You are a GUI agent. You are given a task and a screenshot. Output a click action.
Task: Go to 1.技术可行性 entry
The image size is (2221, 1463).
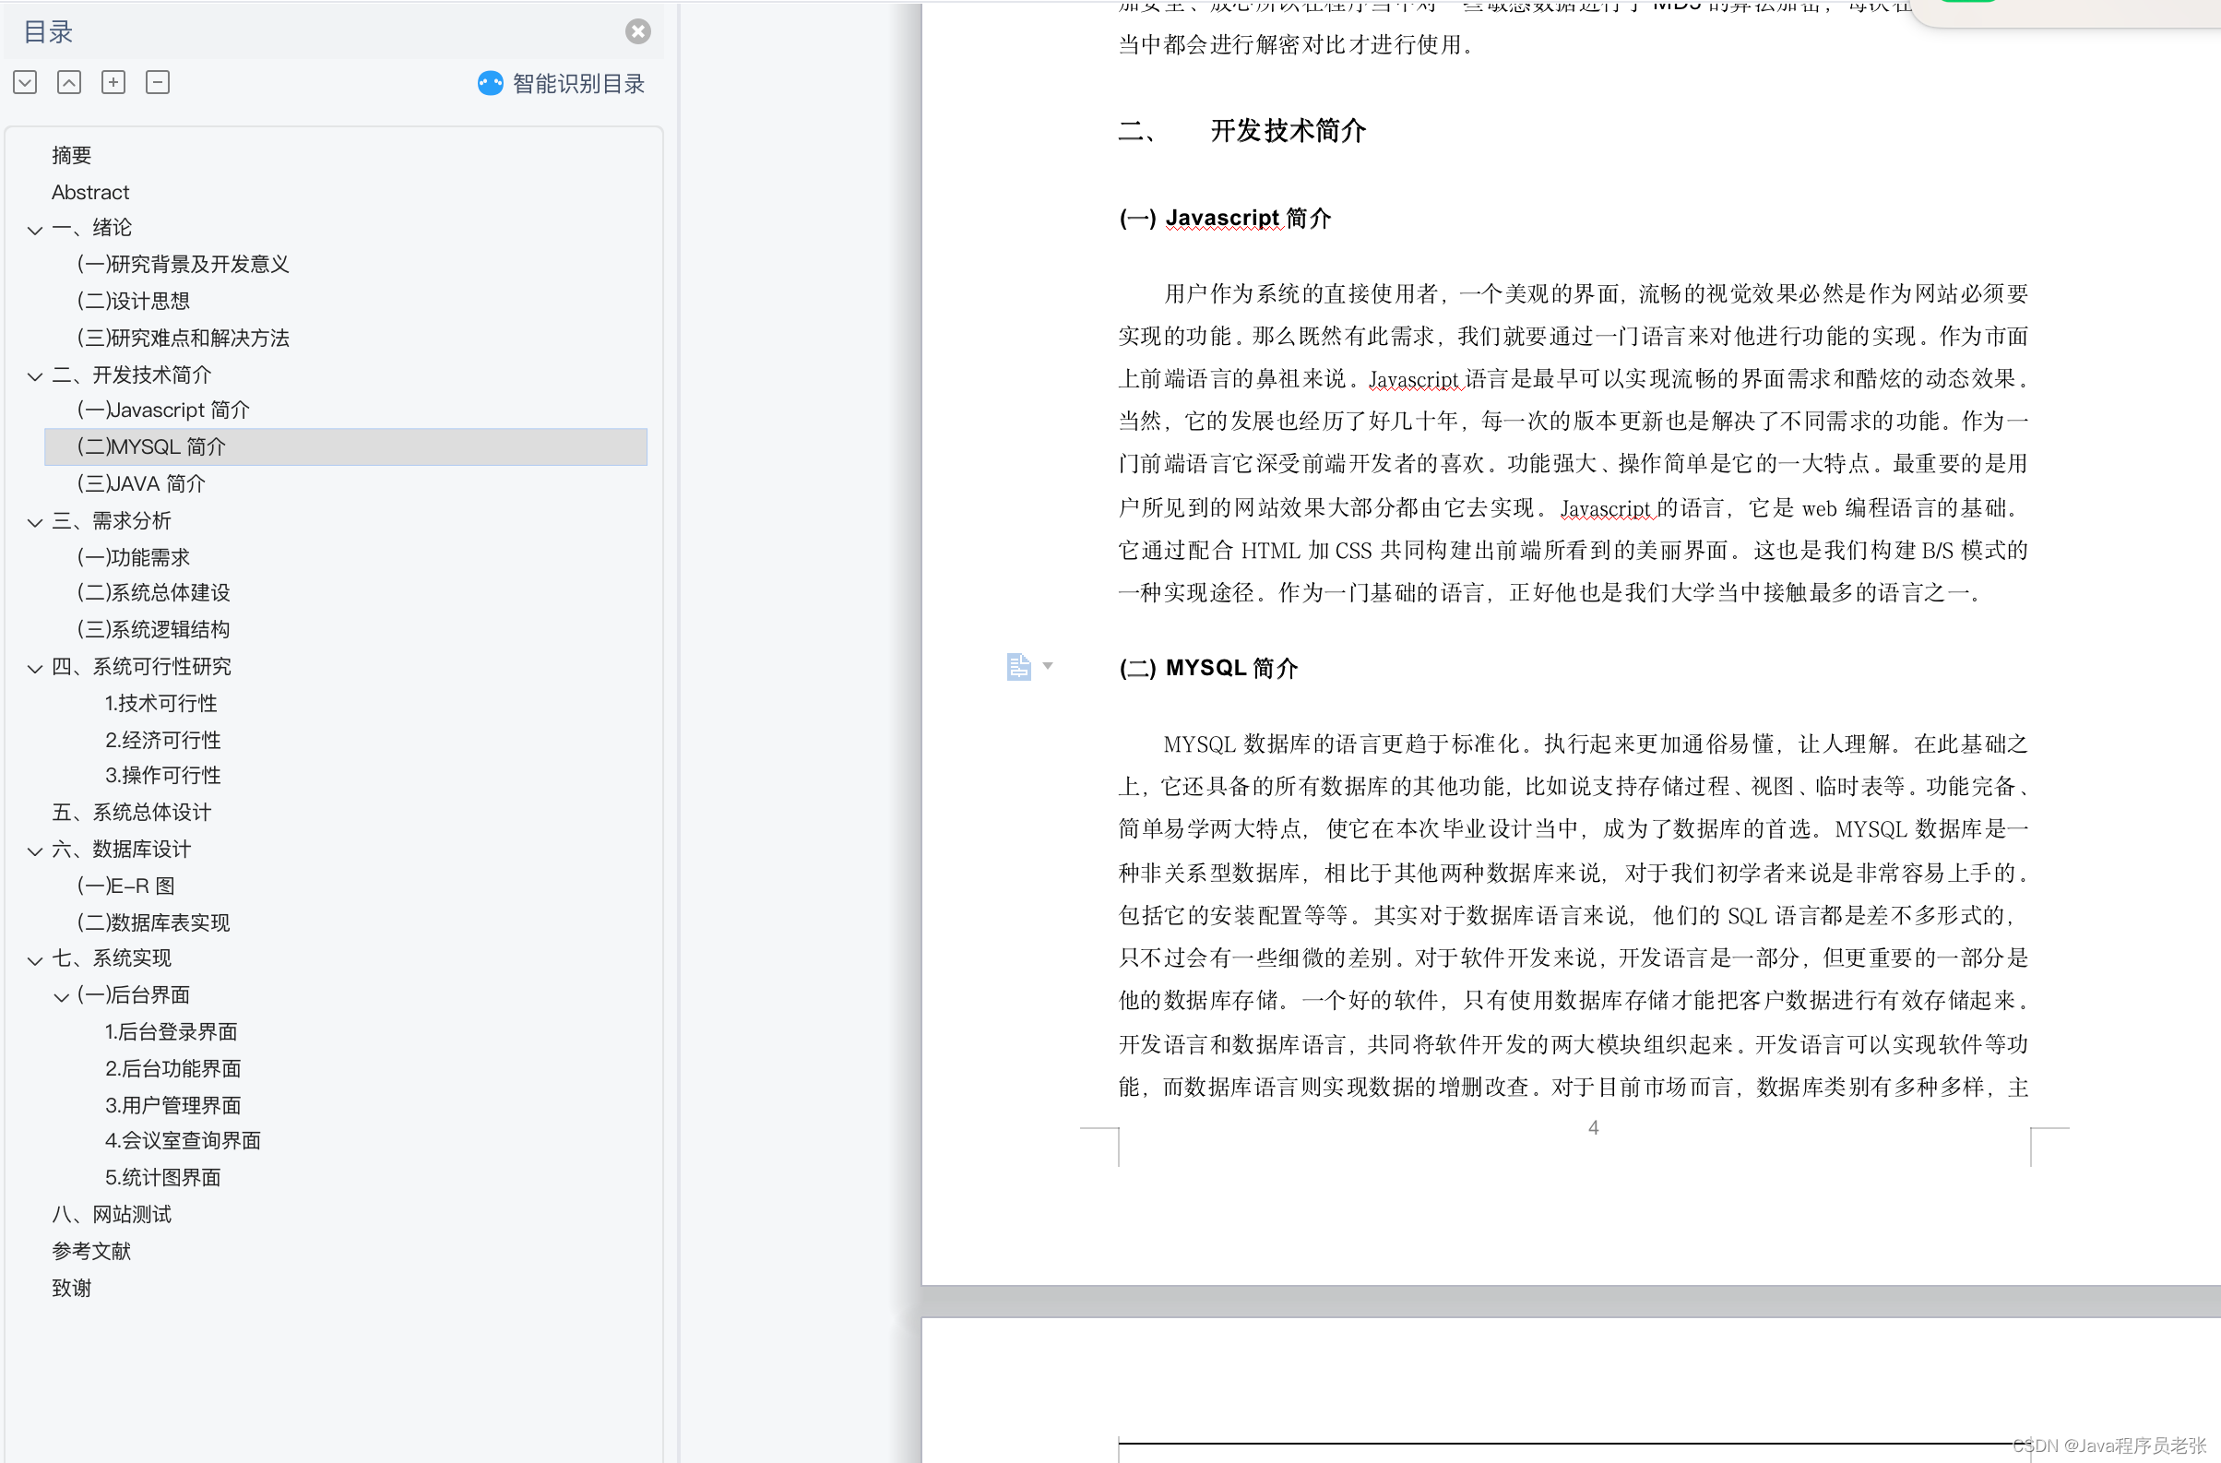(x=160, y=704)
